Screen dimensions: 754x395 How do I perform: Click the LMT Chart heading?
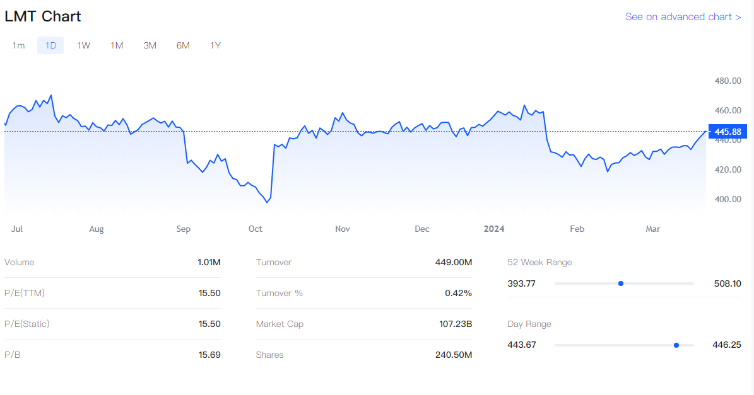(43, 17)
